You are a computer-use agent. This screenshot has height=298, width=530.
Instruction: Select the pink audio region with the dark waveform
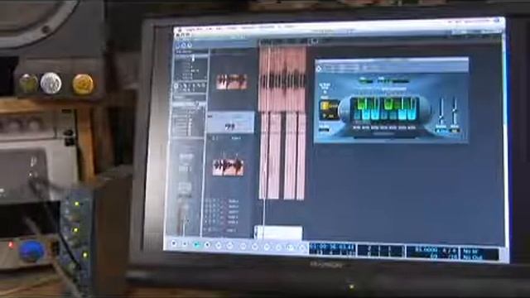(x=282, y=79)
